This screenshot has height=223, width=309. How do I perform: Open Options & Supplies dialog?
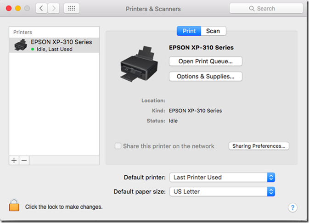205,77
